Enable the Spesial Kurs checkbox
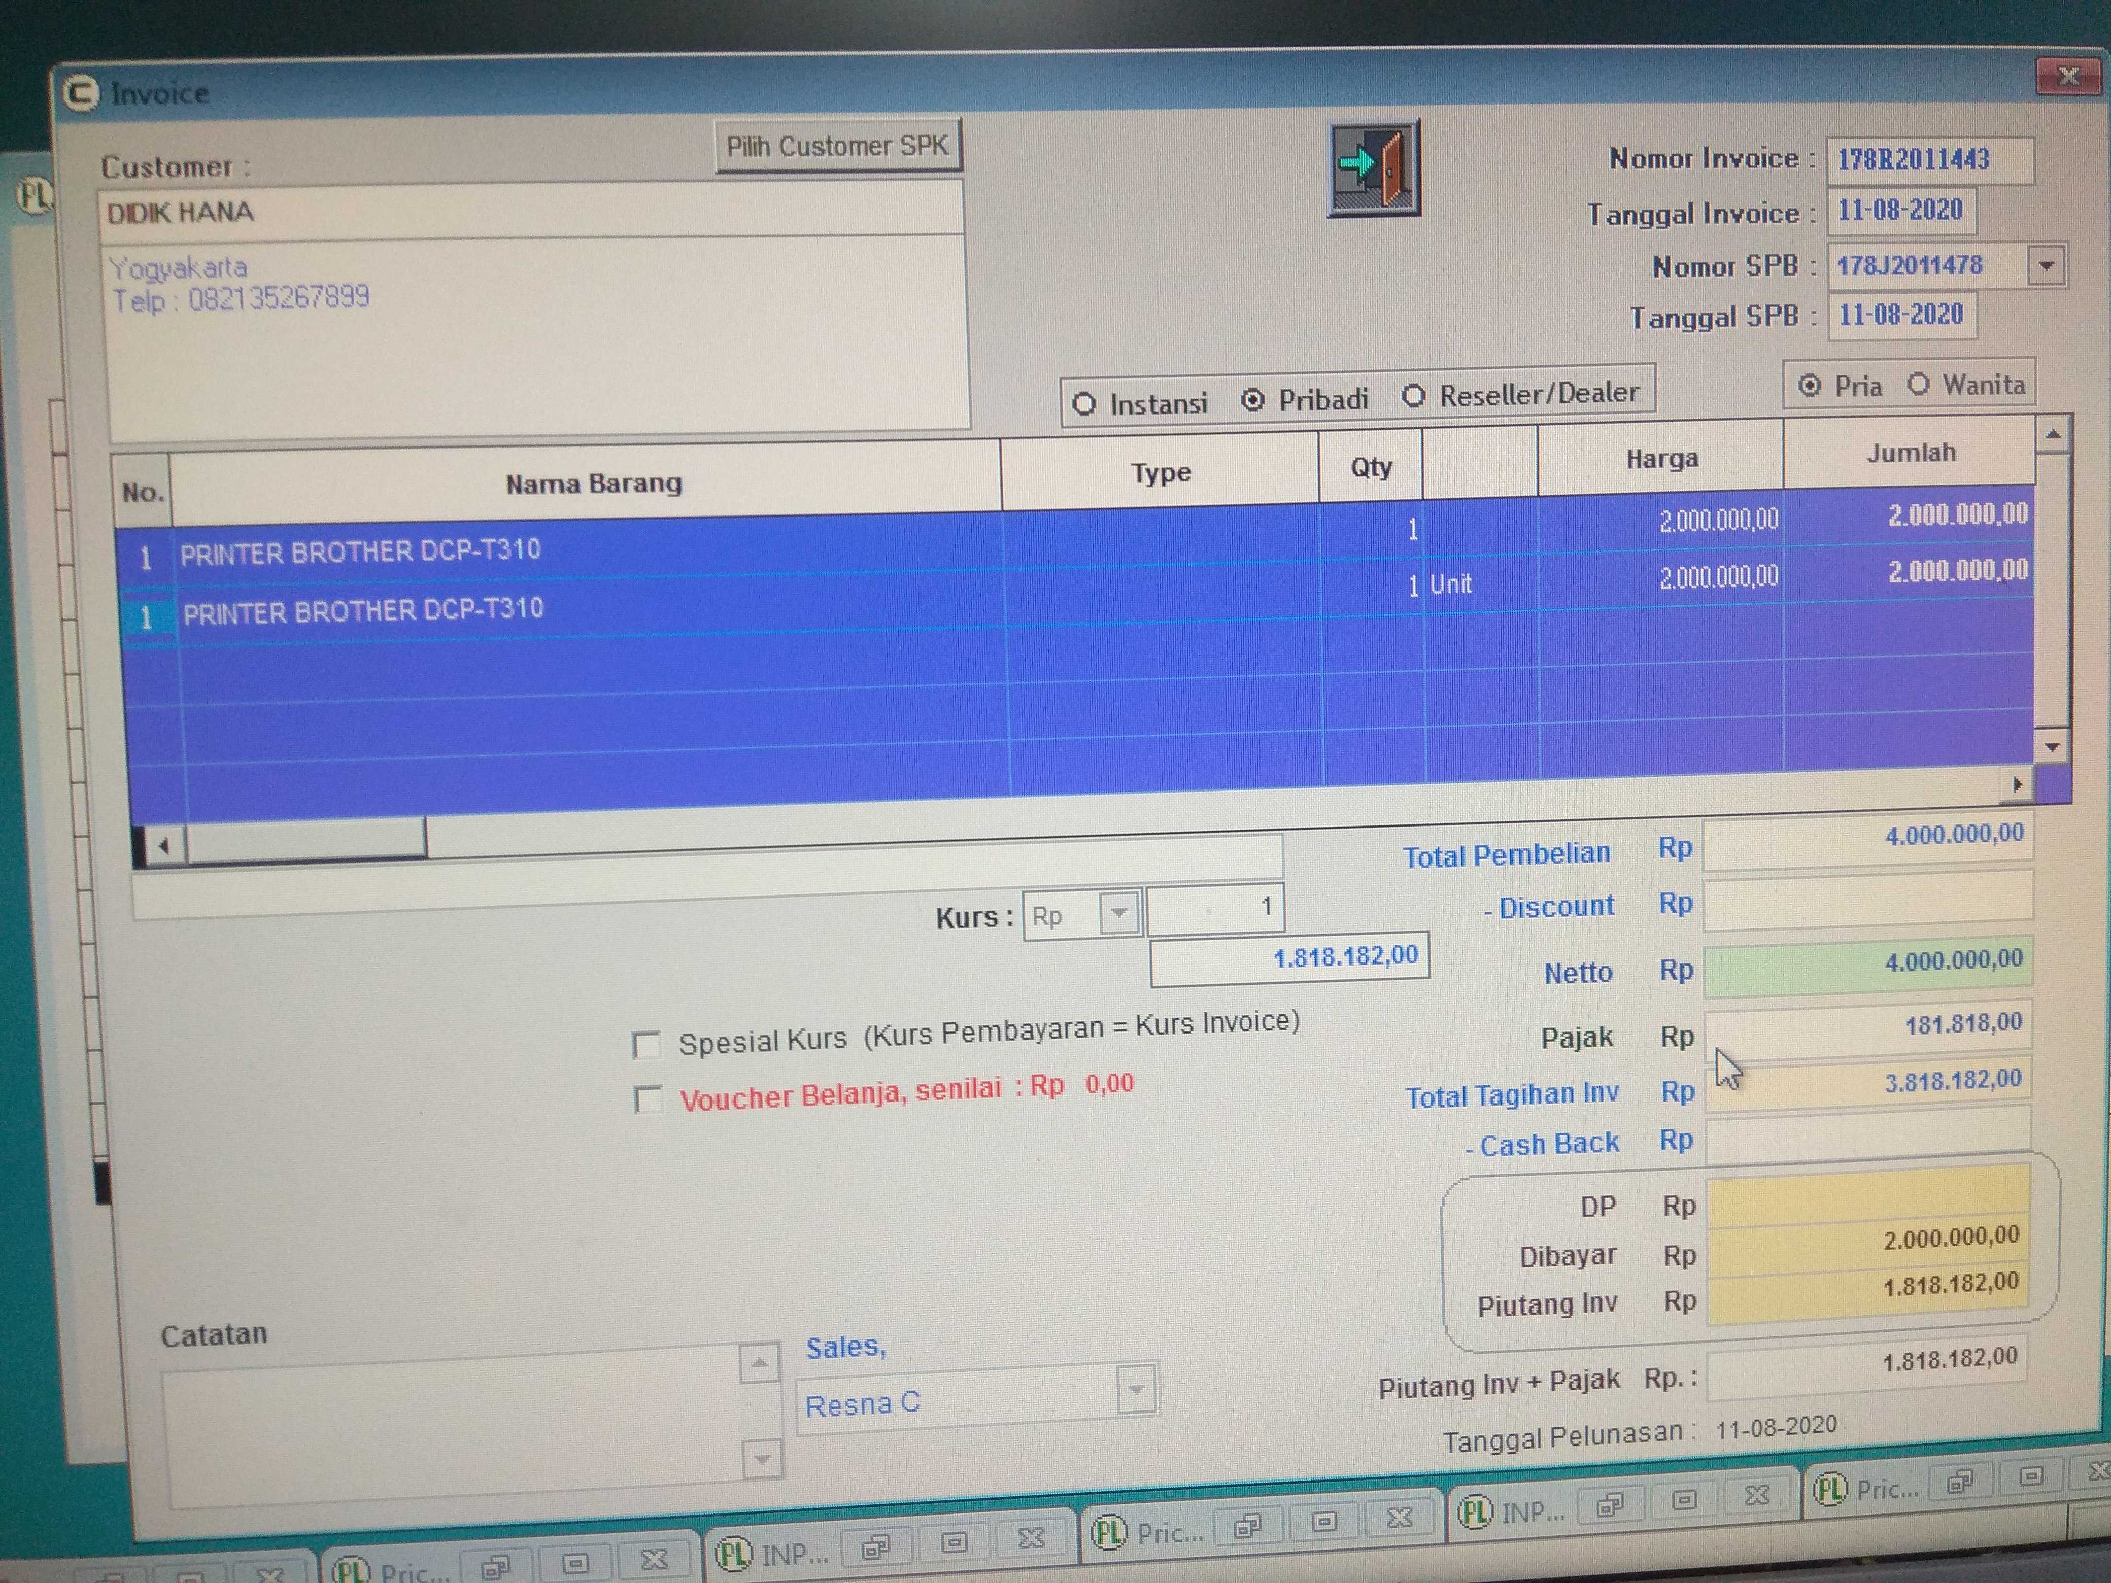This screenshot has width=2111, height=1583. coord(646,1045)
